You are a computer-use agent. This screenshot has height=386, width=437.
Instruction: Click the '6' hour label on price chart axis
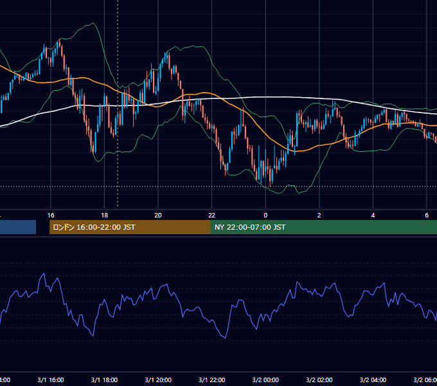(x=427, y=216)
